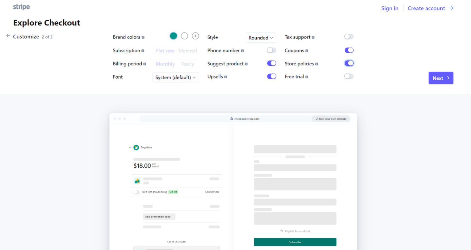
Task: Open the Style Rounded dropdown
Action: [x=261, y=37]
